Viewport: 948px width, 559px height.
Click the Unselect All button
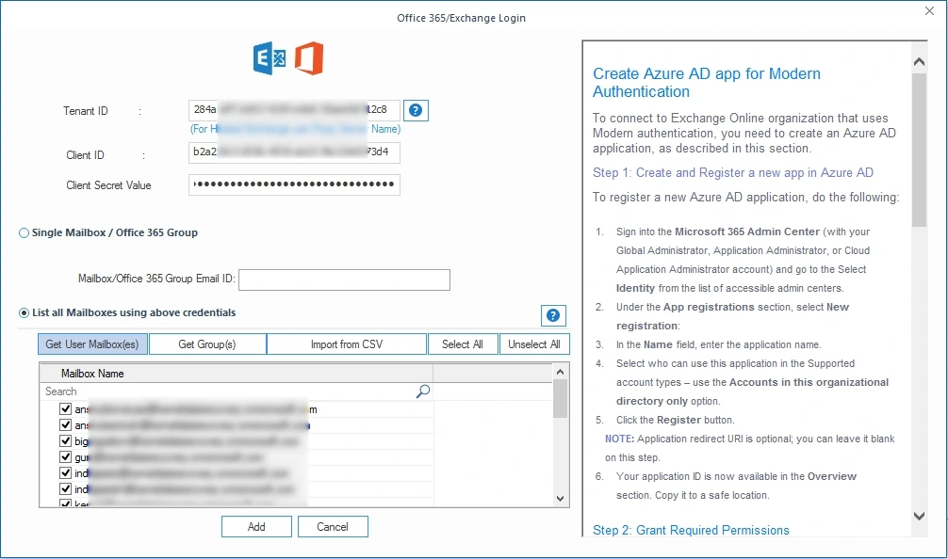click(534, 344)
